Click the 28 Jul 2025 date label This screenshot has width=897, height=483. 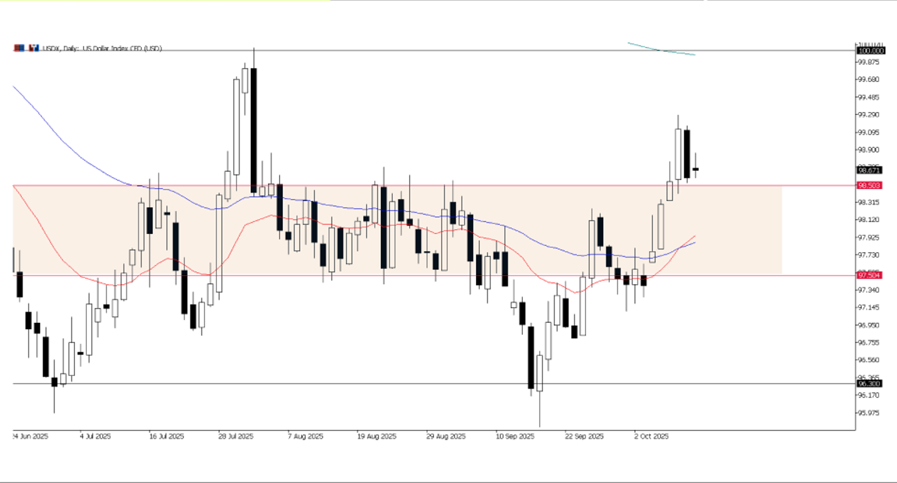point(236,436)
